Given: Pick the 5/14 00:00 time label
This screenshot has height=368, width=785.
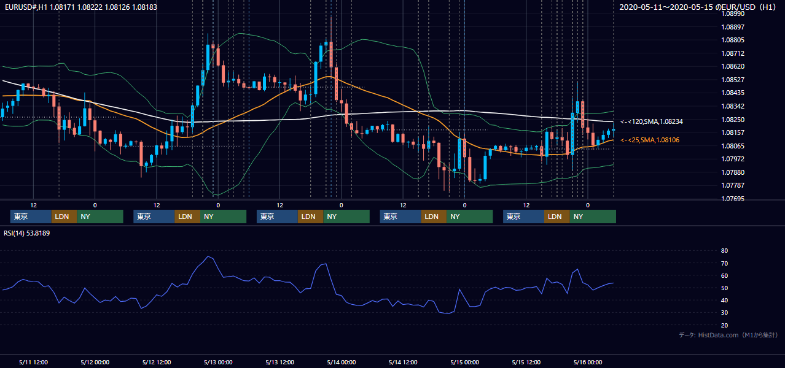Looking at the screenshot, I should (342, 362).
